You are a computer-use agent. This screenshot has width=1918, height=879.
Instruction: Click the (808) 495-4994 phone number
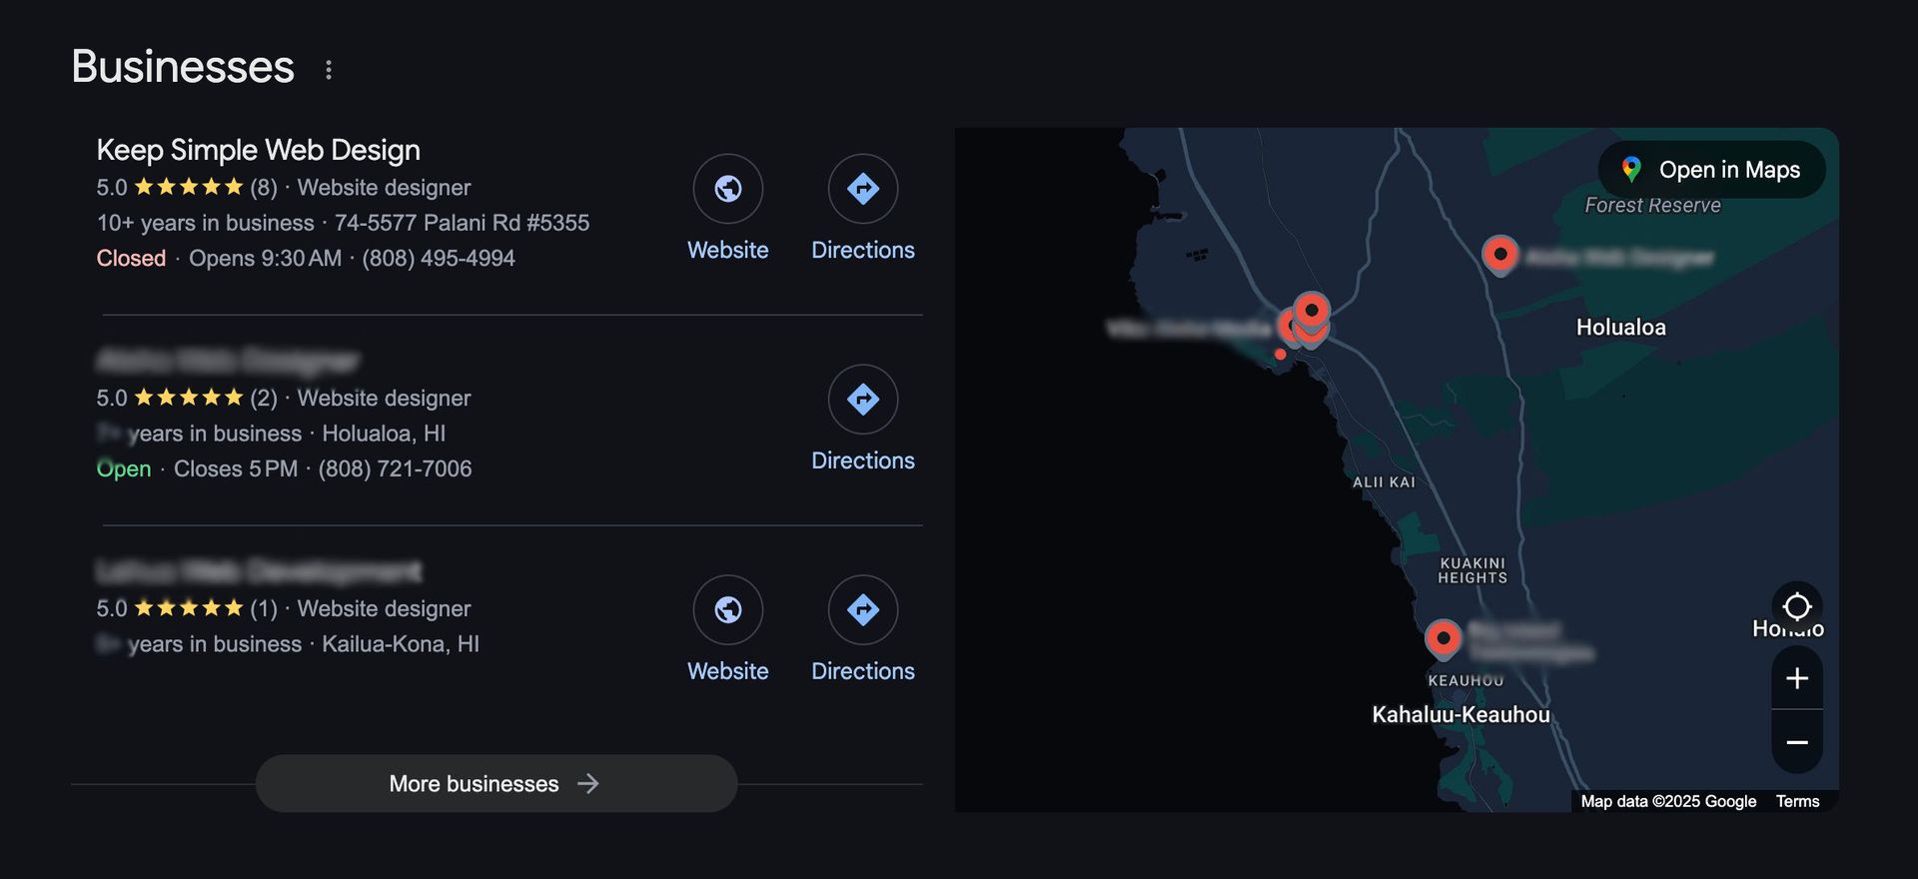[439, 258]
